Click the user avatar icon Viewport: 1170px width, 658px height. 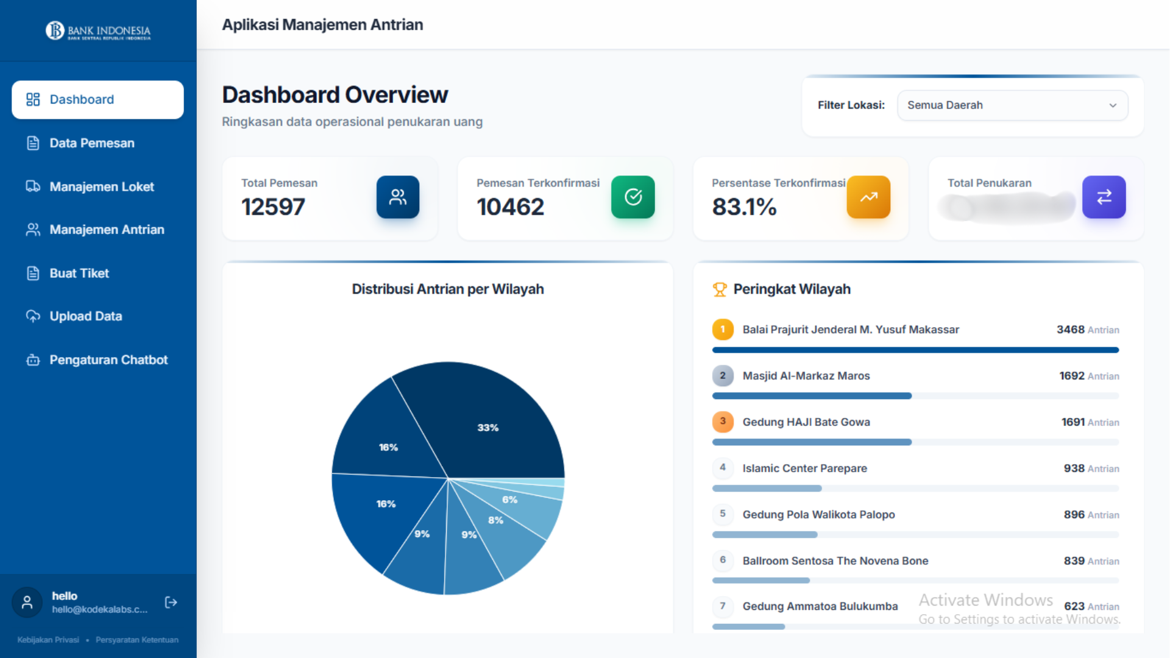[x=27, y=603]
